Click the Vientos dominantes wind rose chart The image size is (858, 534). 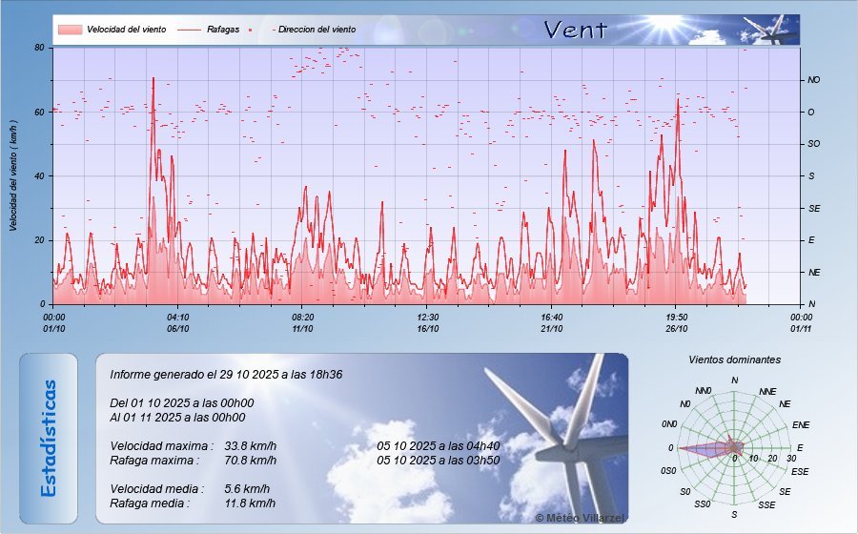[x=734, y=447]
